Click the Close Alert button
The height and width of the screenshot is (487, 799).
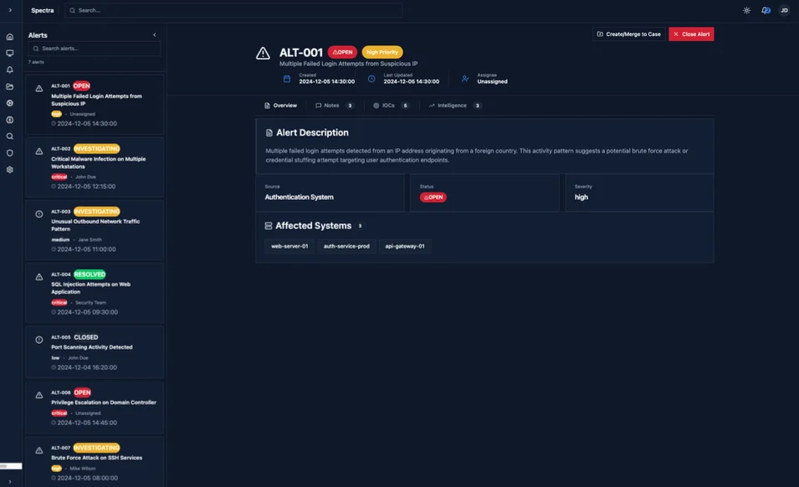point(692,32)
